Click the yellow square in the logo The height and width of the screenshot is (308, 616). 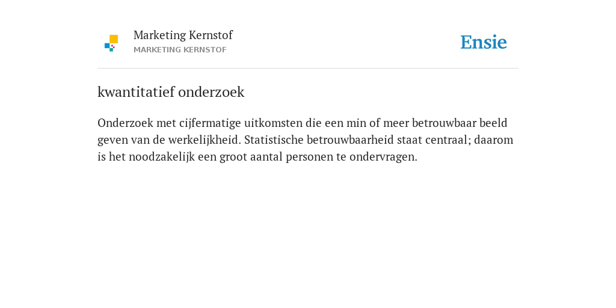[x=114, y=39]
